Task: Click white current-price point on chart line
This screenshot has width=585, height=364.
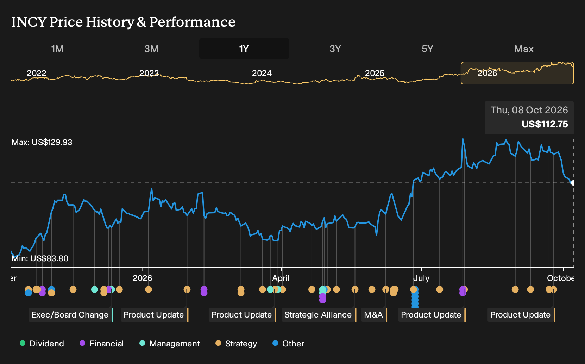Action: [x=573, y=183]
